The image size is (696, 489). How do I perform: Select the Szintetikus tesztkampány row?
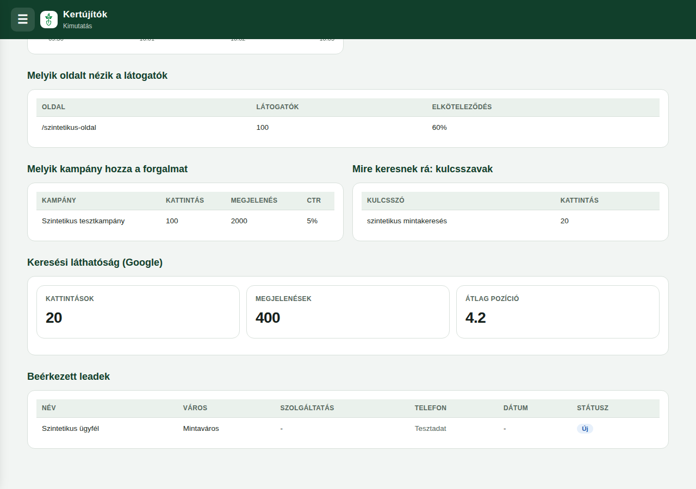point(185,221)
